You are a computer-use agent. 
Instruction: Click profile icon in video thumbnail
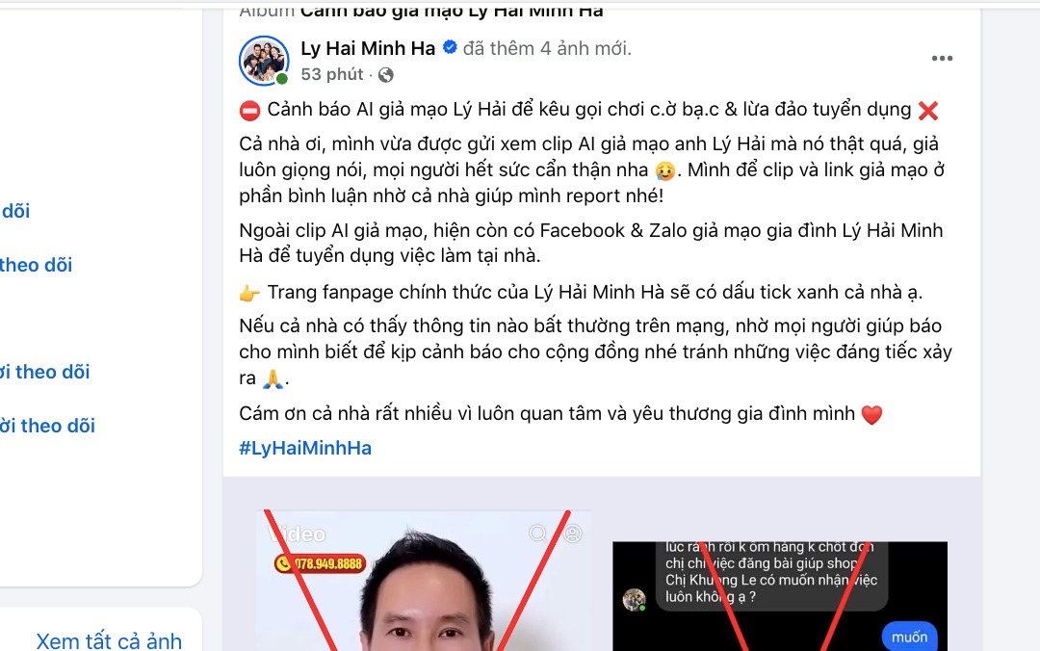(x=572, y=534)
